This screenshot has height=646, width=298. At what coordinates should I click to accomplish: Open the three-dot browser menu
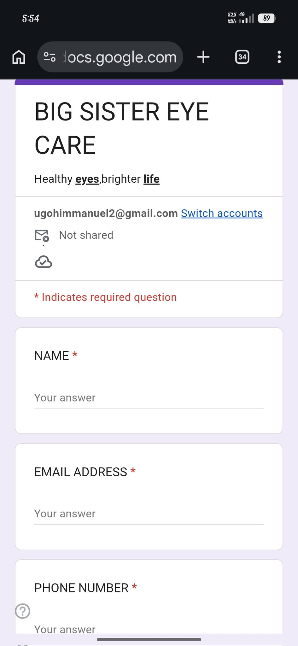[279, 57]
